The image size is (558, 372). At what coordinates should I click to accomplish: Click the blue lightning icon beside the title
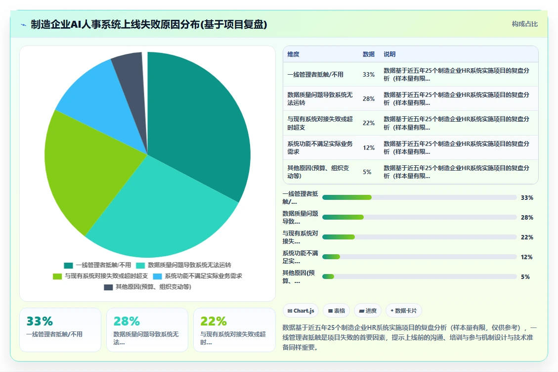tap(24, 25)
